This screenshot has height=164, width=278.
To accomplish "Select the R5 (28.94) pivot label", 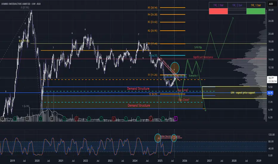I will [x=152, y=8].
